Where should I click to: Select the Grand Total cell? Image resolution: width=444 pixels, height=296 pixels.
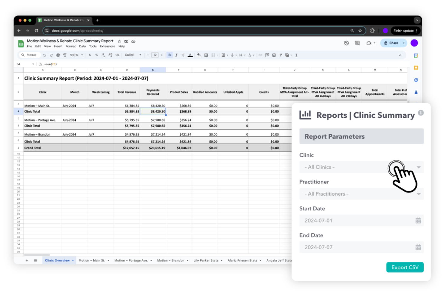pyautogui.click(x=43, y=148)
